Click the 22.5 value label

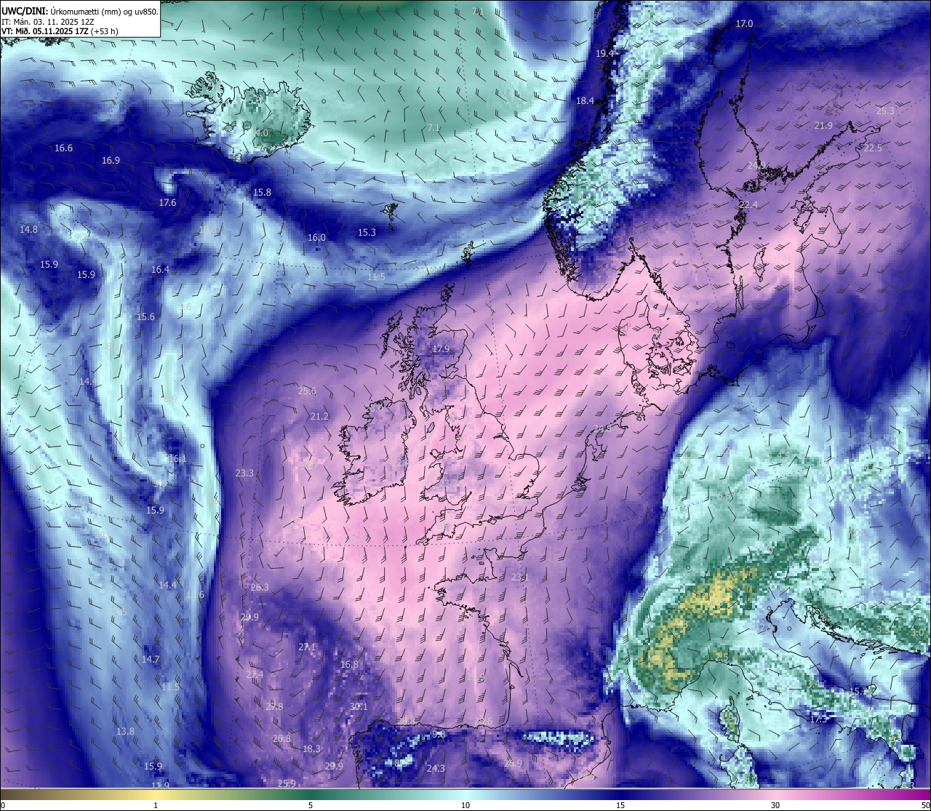(x=873, y=148)
